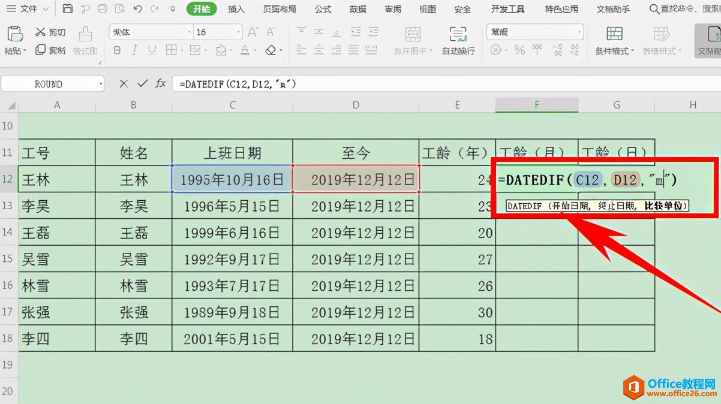Expand the eraser clear dropdown arrow

(x=281, y=51)
